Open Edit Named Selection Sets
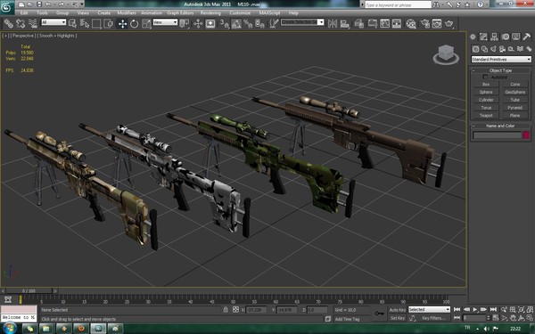This screenshot has height=334, width=535. tap(274, 23)
